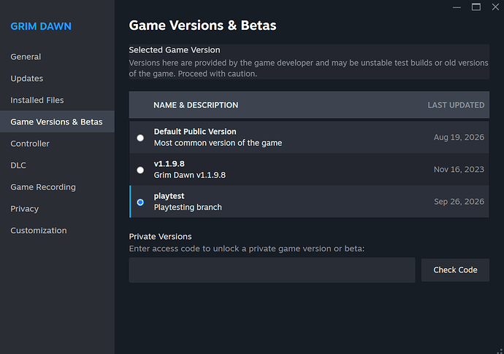Select the playtest branch radio button
Image resolution: width=504 pixels, height=354 pixels.
[140, 202]
